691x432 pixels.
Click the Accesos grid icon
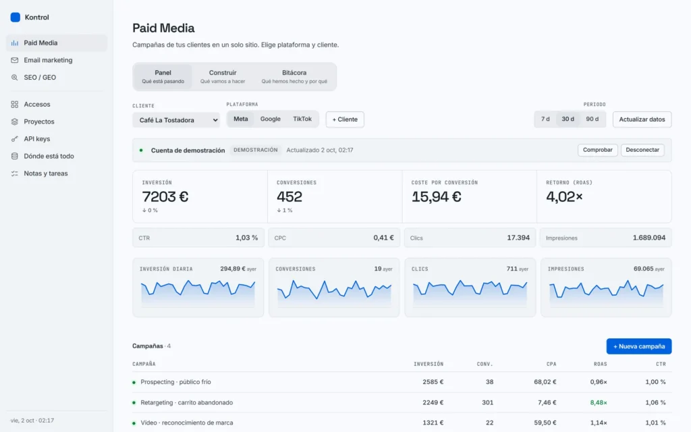[x=15, y=105]
